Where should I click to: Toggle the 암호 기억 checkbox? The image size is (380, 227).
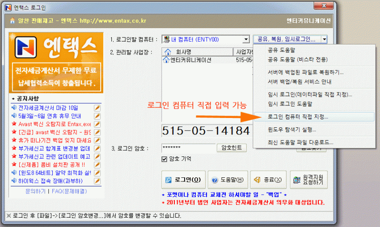coord(164,159)
